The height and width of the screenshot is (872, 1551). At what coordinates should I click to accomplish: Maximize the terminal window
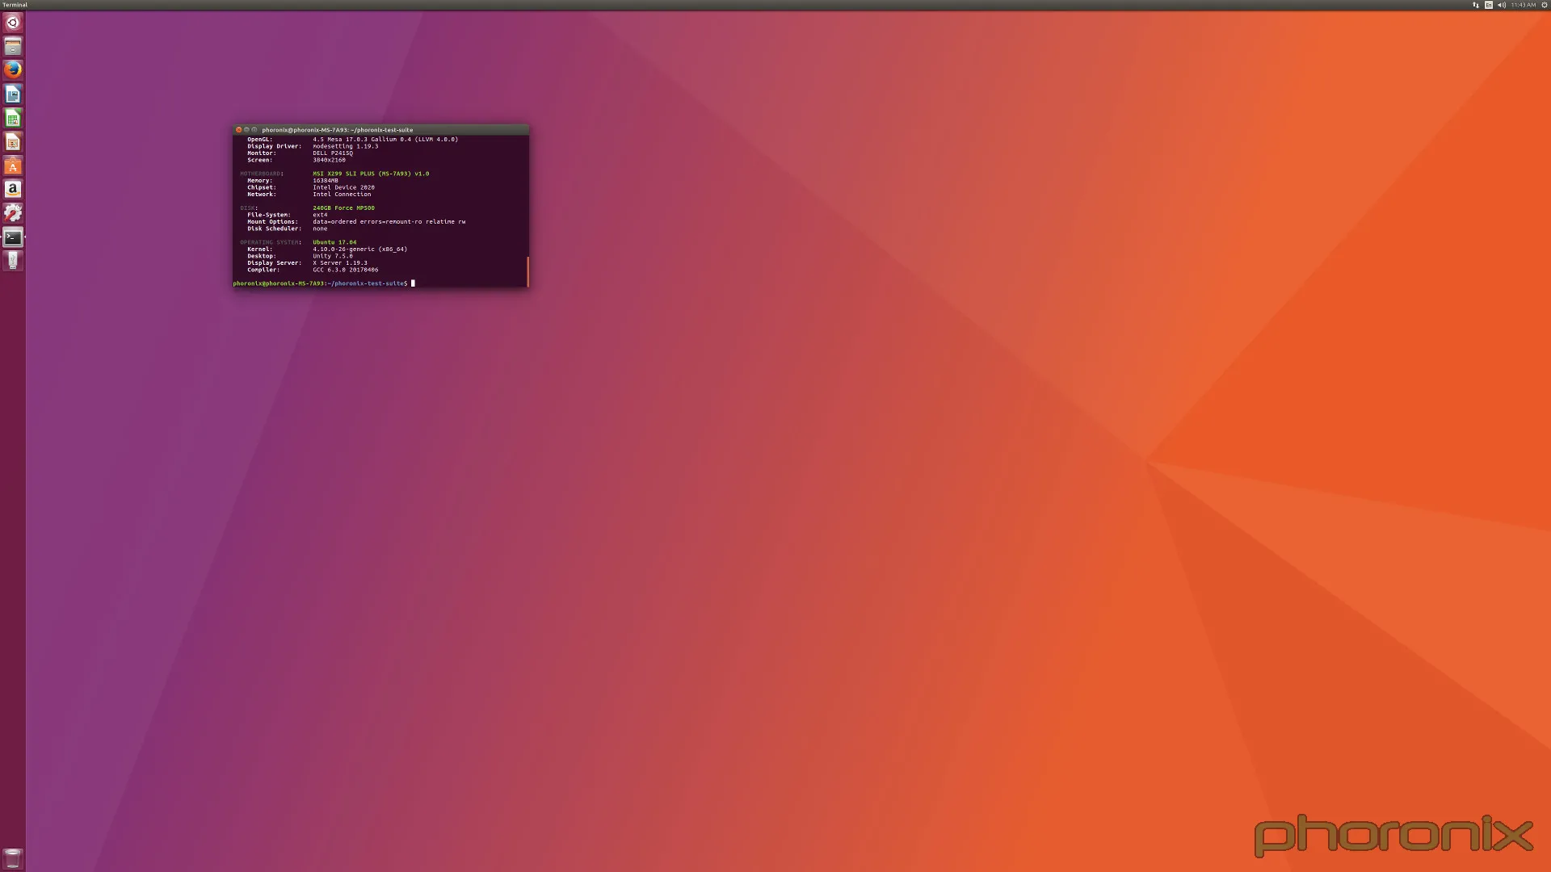pyautogui.click(x=254, y=130)
